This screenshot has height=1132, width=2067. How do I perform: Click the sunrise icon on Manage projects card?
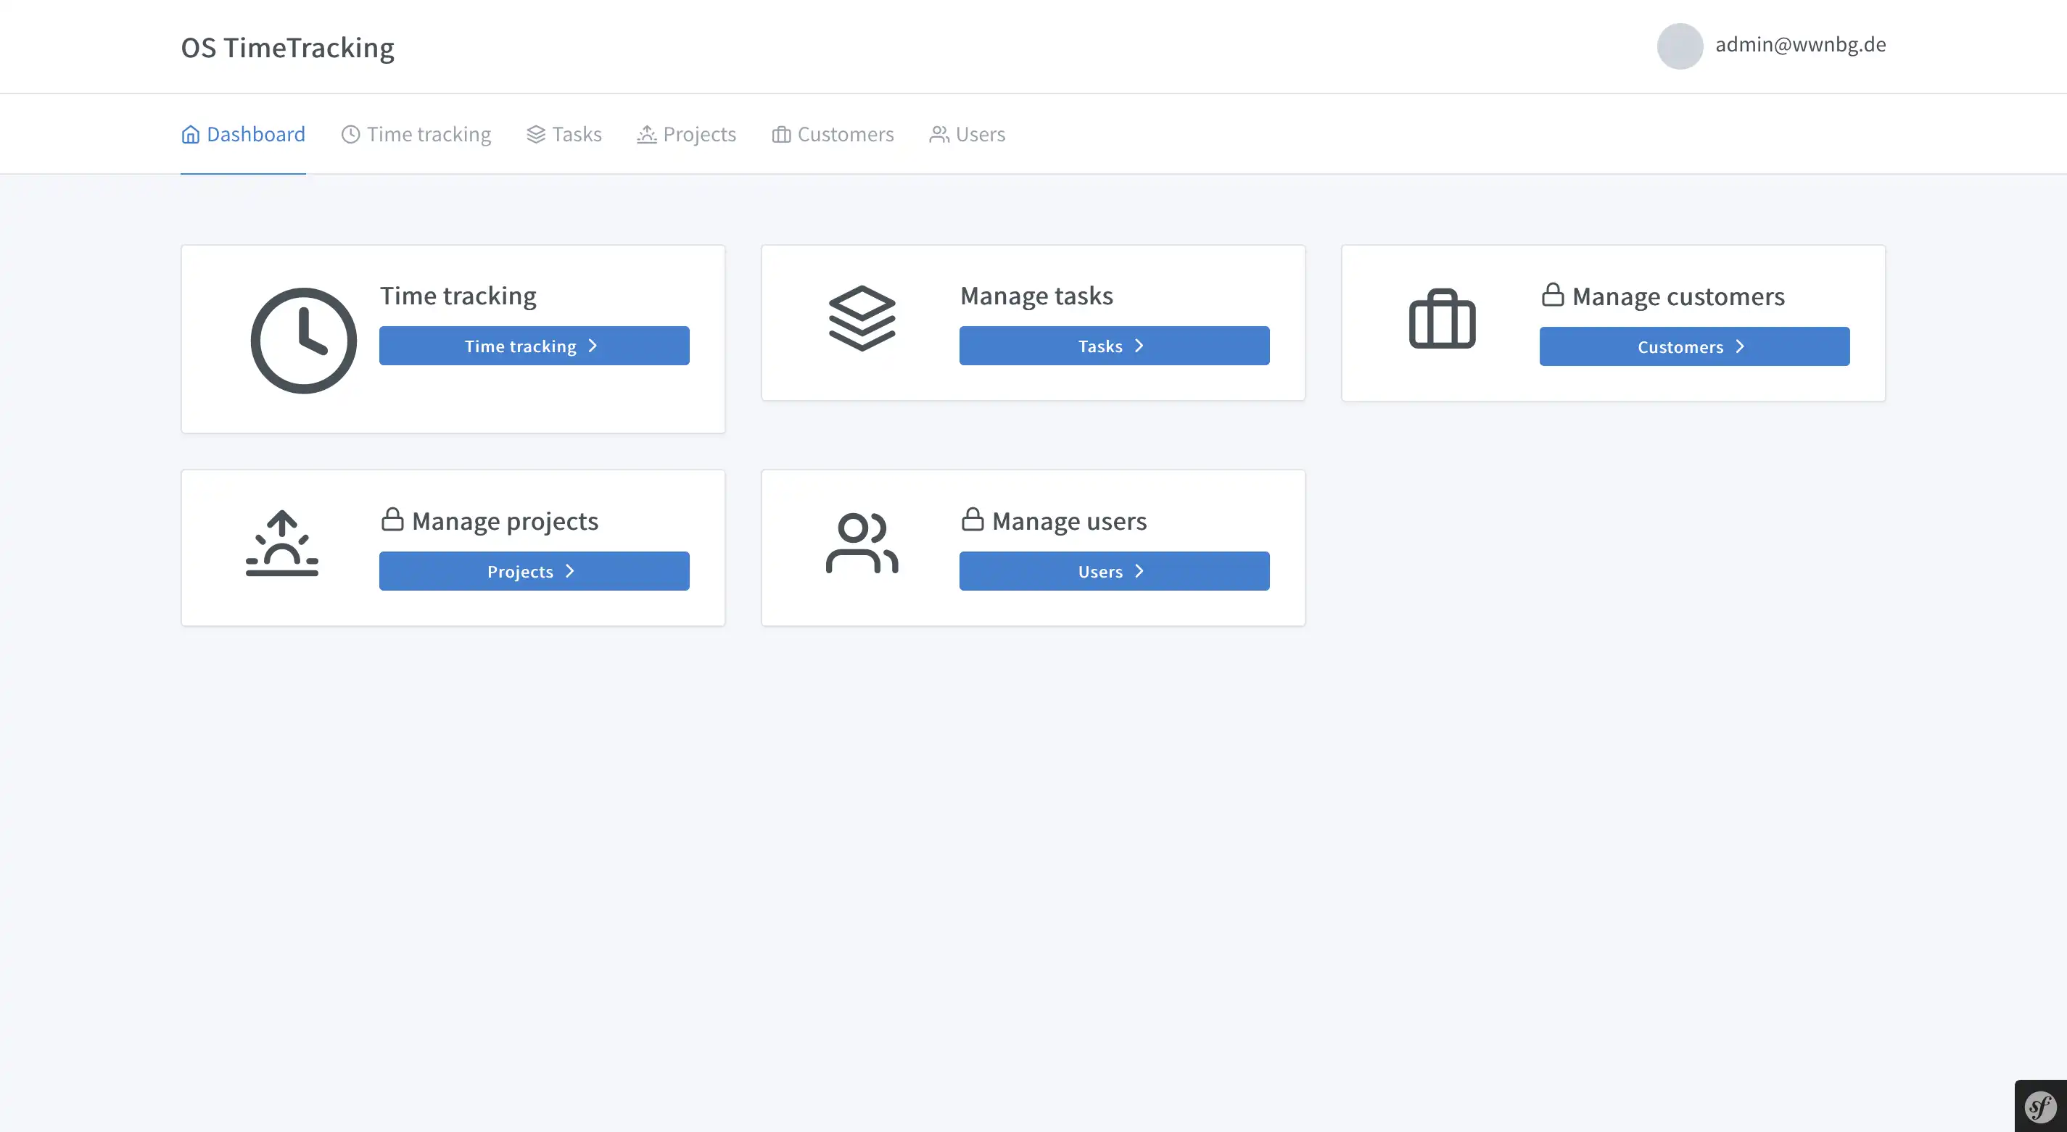point(281,544)
